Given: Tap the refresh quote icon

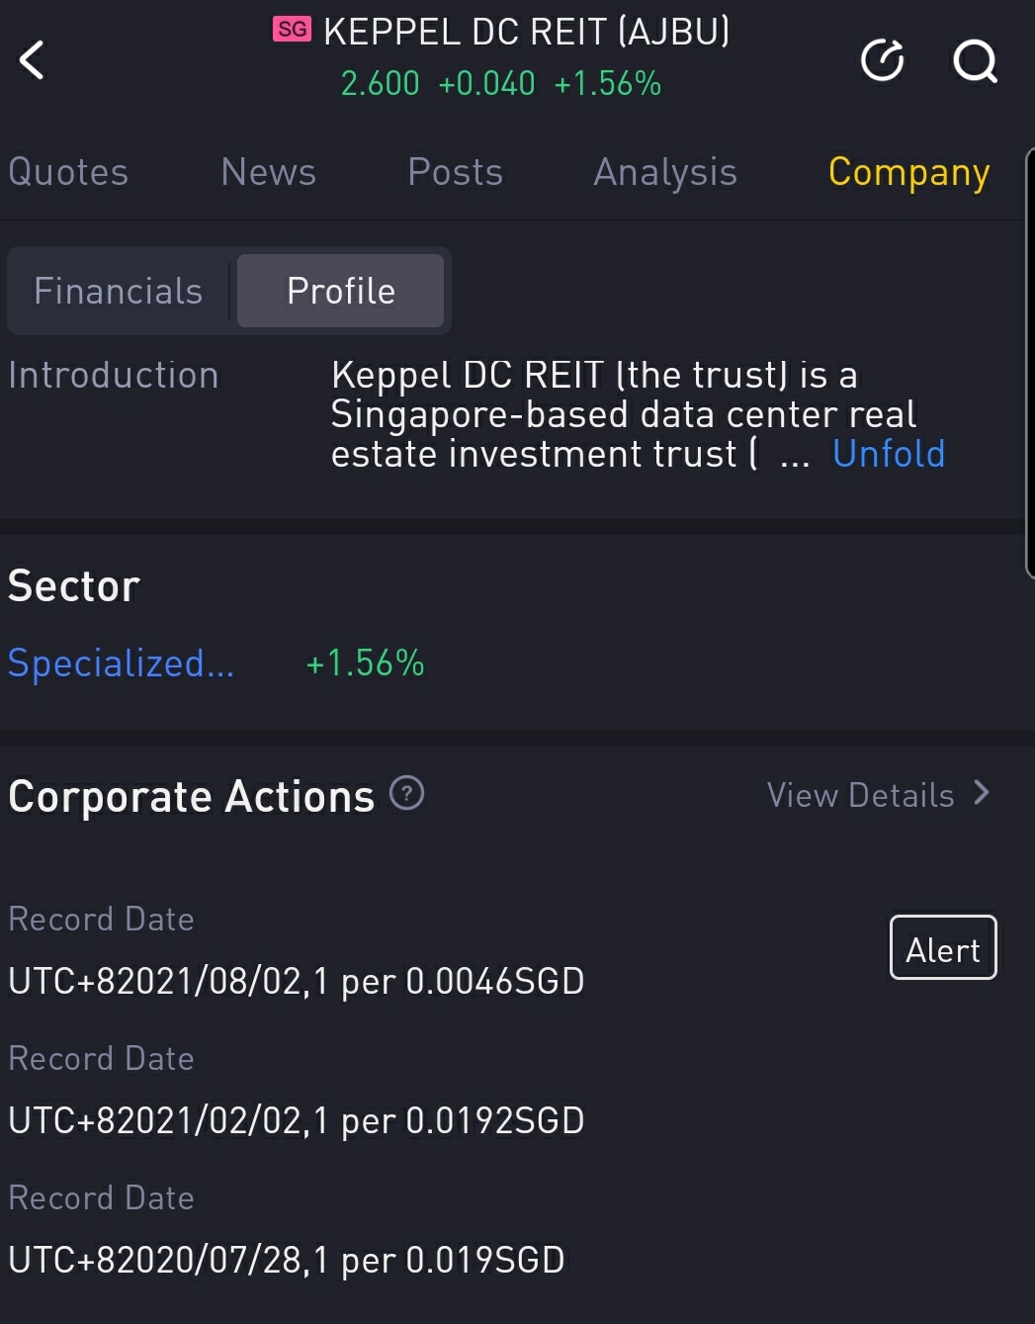Looking at the screenshot, I should (882, 60).
